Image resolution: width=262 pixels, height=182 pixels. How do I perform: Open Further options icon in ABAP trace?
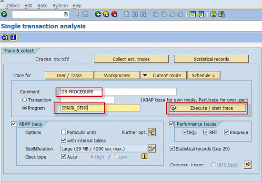[152, 132]
